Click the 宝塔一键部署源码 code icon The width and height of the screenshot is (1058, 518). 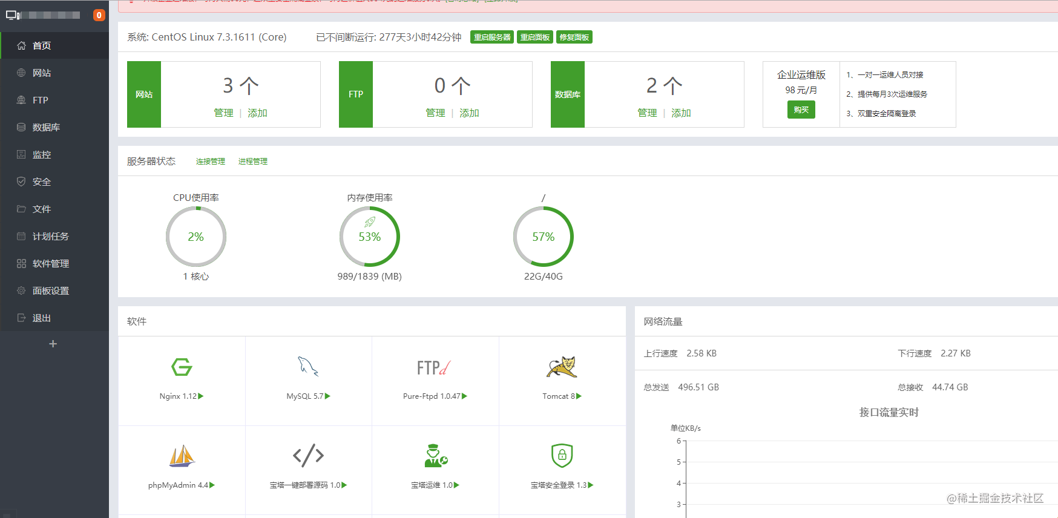[308, 455]
